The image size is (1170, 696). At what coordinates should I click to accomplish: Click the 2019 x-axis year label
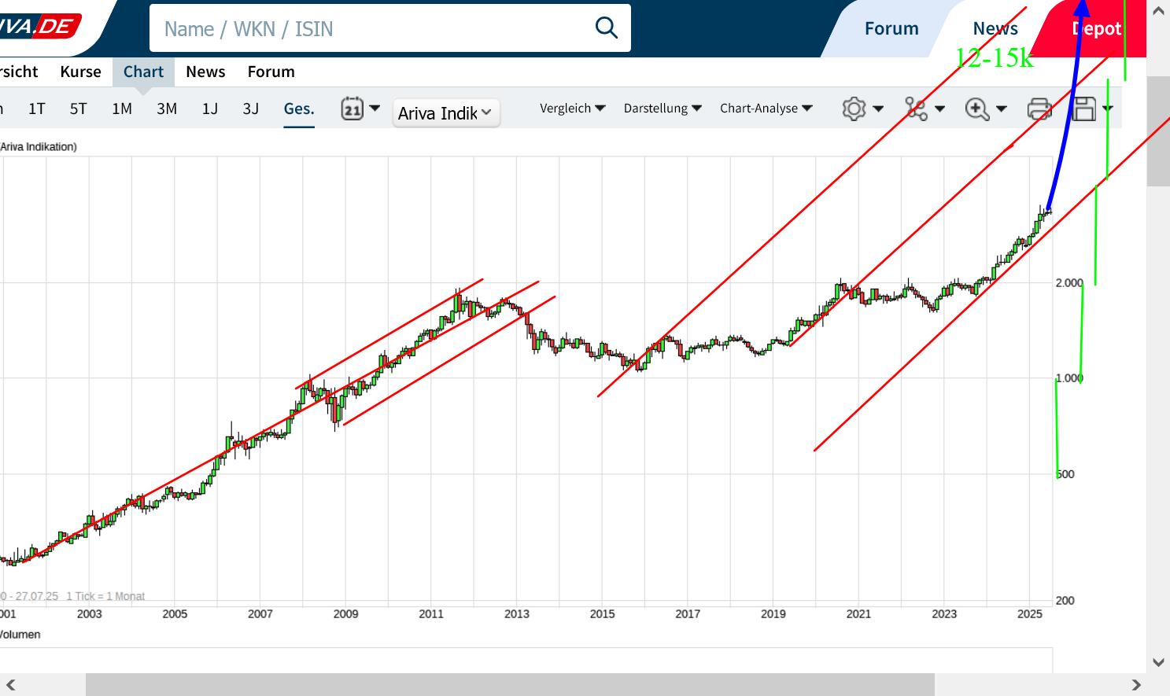point(773,614)
